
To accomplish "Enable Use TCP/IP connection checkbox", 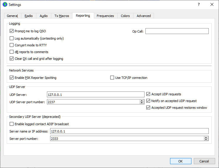I will click(x=112, y=78).
